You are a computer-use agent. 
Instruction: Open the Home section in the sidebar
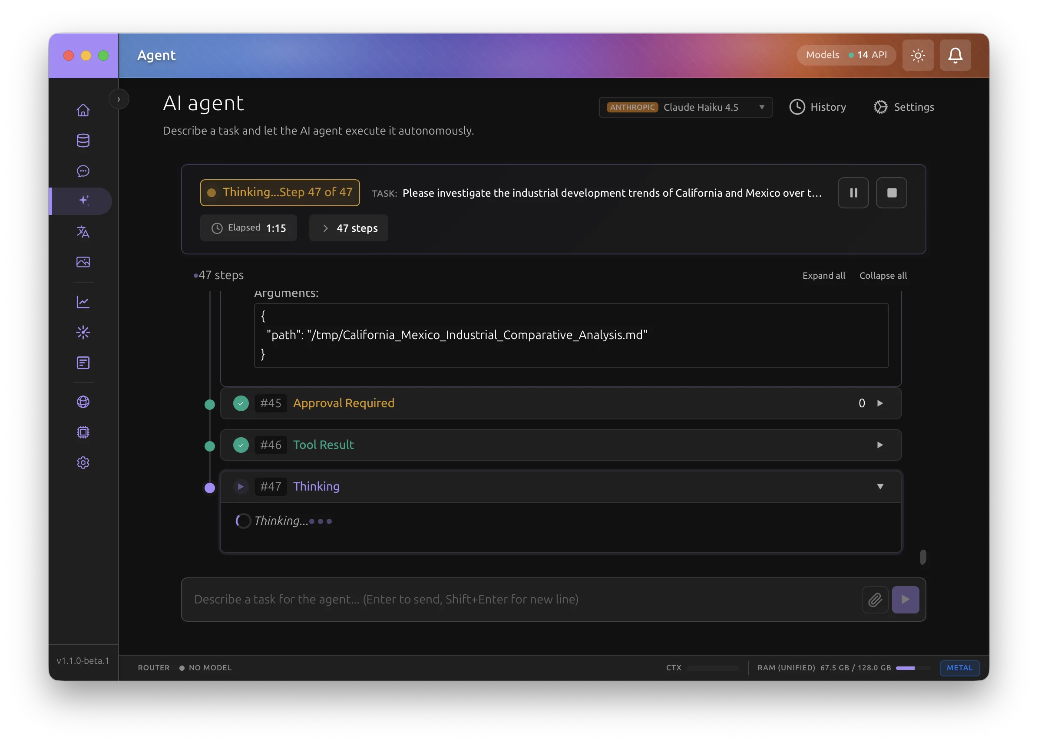click(83, 110)
